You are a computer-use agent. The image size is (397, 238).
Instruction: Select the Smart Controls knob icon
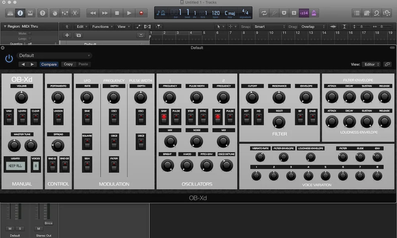(x=55, y=13)
